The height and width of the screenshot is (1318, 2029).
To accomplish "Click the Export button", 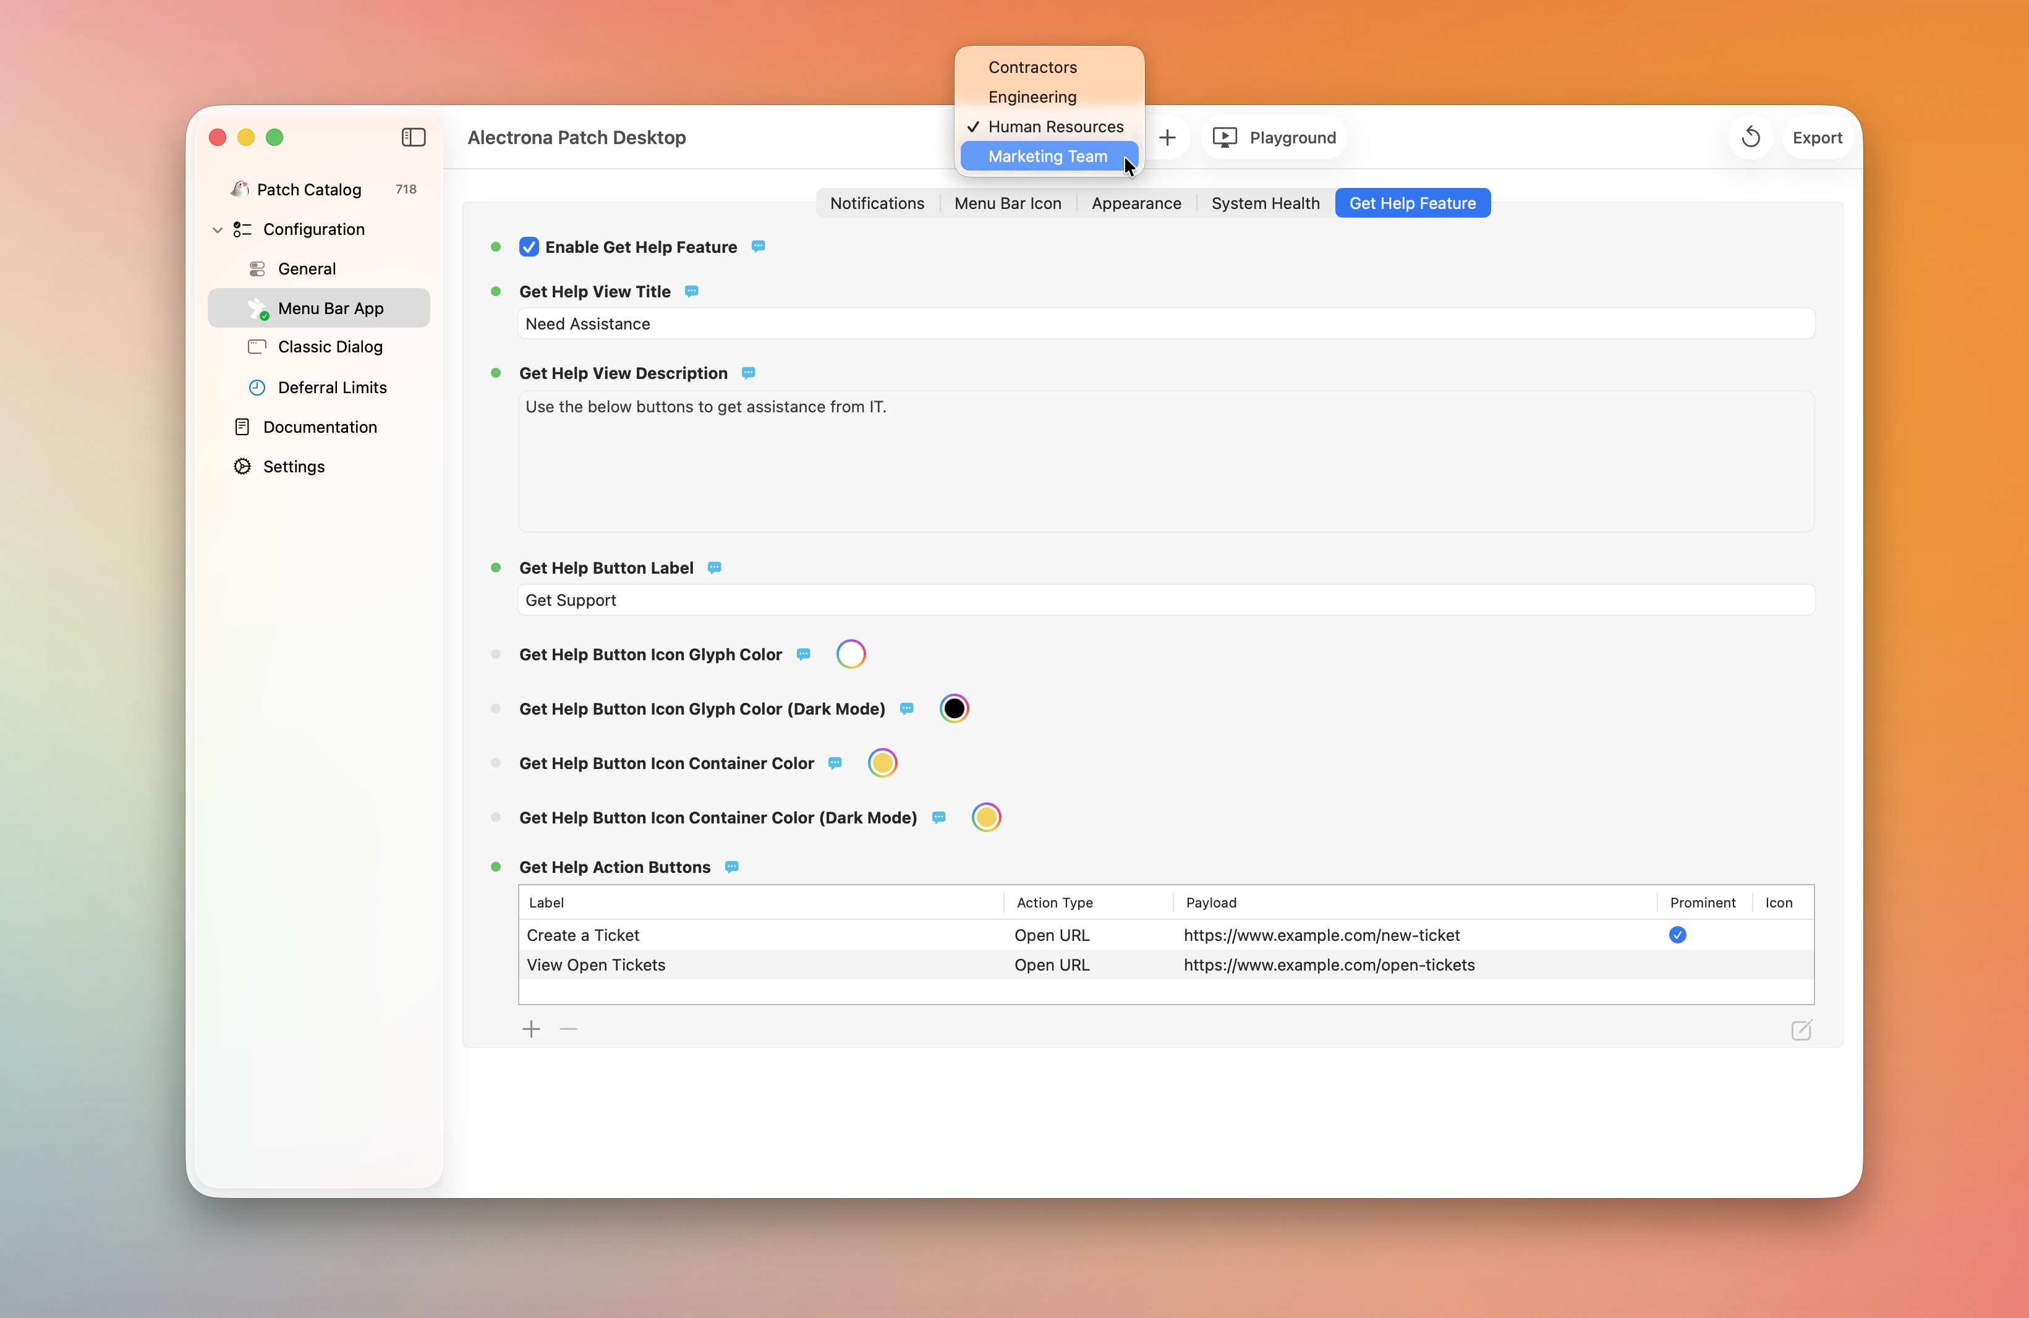I will coord(1817,137).
